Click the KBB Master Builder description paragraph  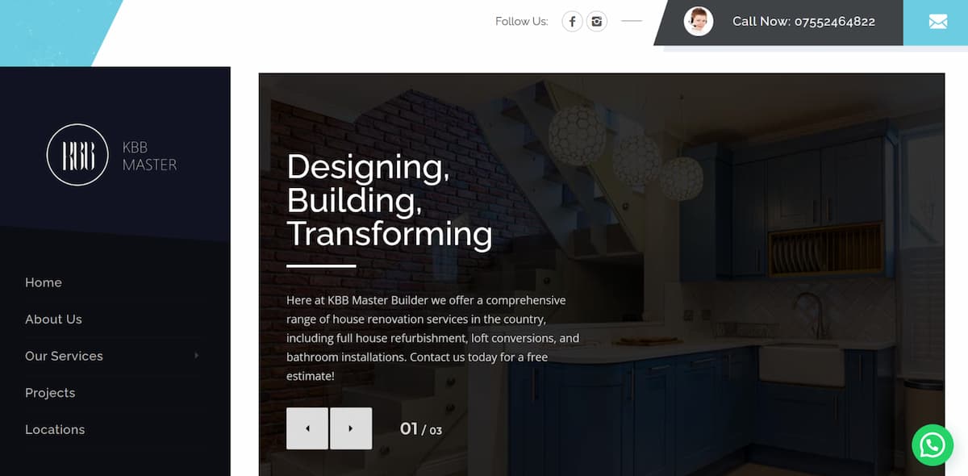[432, 338]
